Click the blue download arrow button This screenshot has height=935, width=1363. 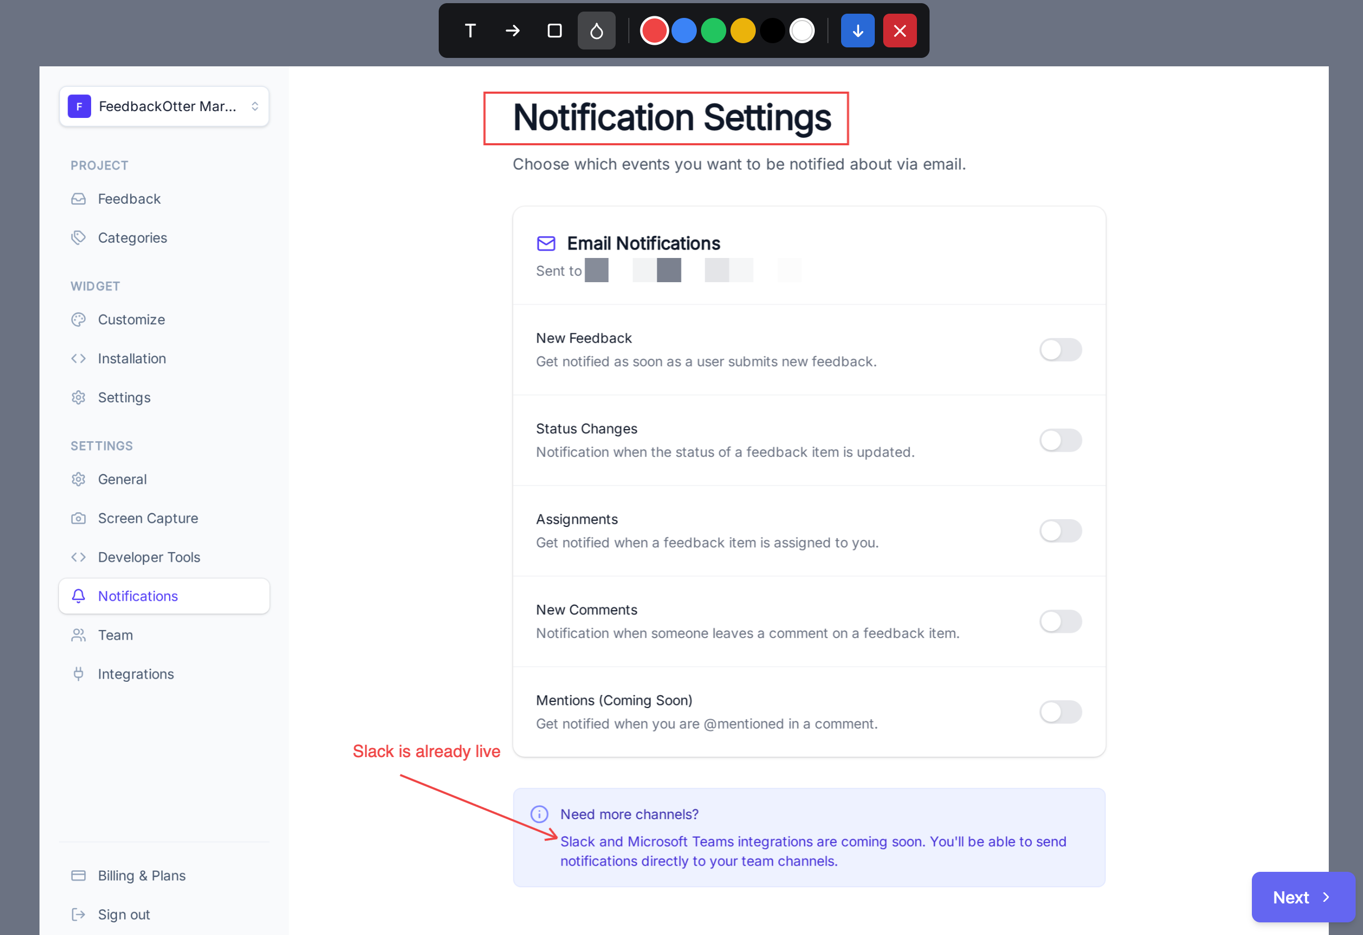click(x=857, y=31)
